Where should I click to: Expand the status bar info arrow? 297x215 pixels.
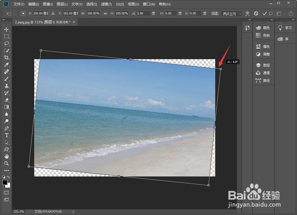click(x=73, y=211)
